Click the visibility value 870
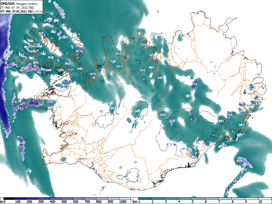Screen dimensions: 272x204 tap(163, 115)
